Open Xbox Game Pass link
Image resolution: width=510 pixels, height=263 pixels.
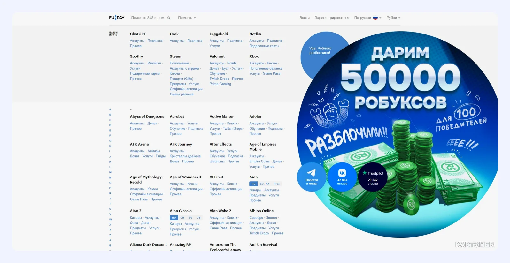click(271, 73)
